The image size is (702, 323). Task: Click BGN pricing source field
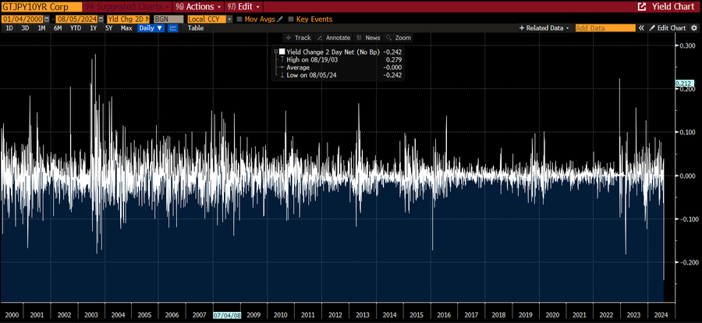coord(168,20)
